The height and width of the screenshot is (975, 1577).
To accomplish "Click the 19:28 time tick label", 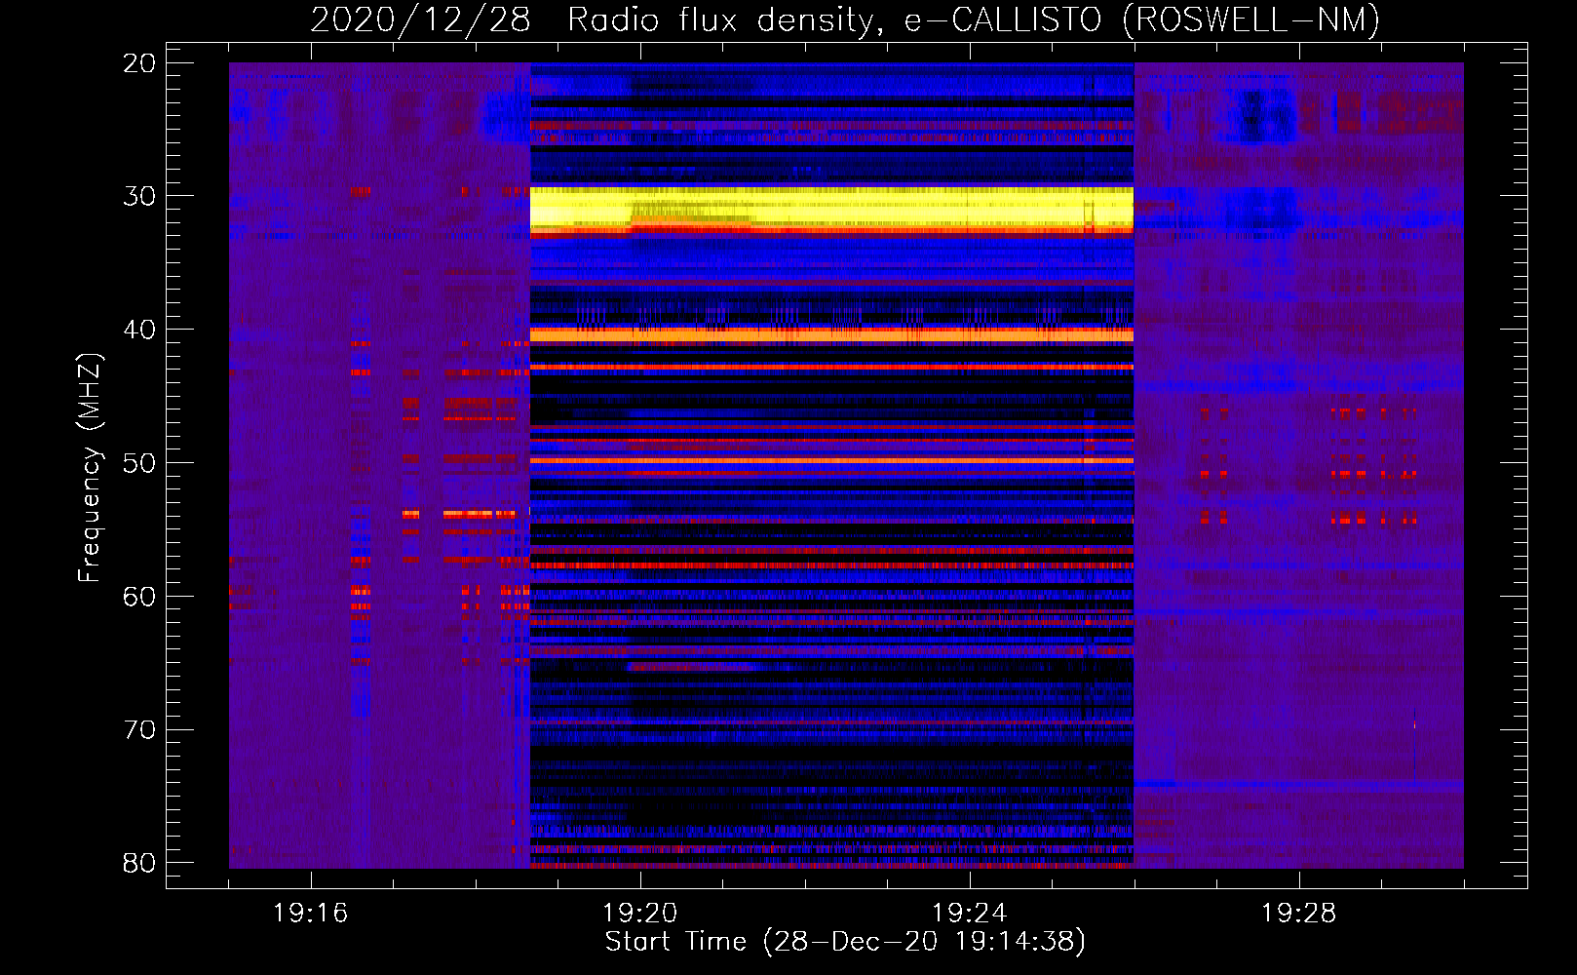I will click(1299, 914).
